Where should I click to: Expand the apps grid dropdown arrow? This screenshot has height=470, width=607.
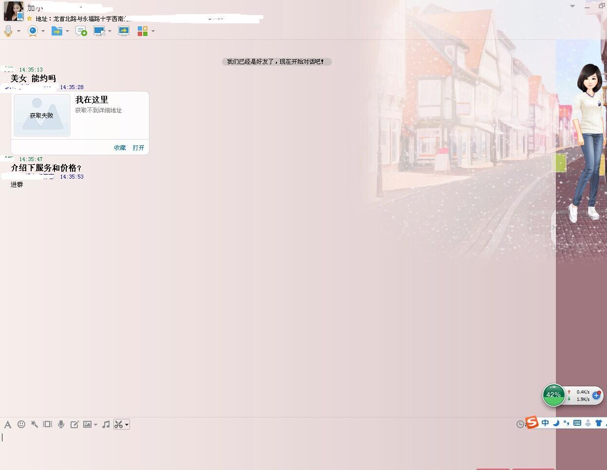tap(153, 31)
